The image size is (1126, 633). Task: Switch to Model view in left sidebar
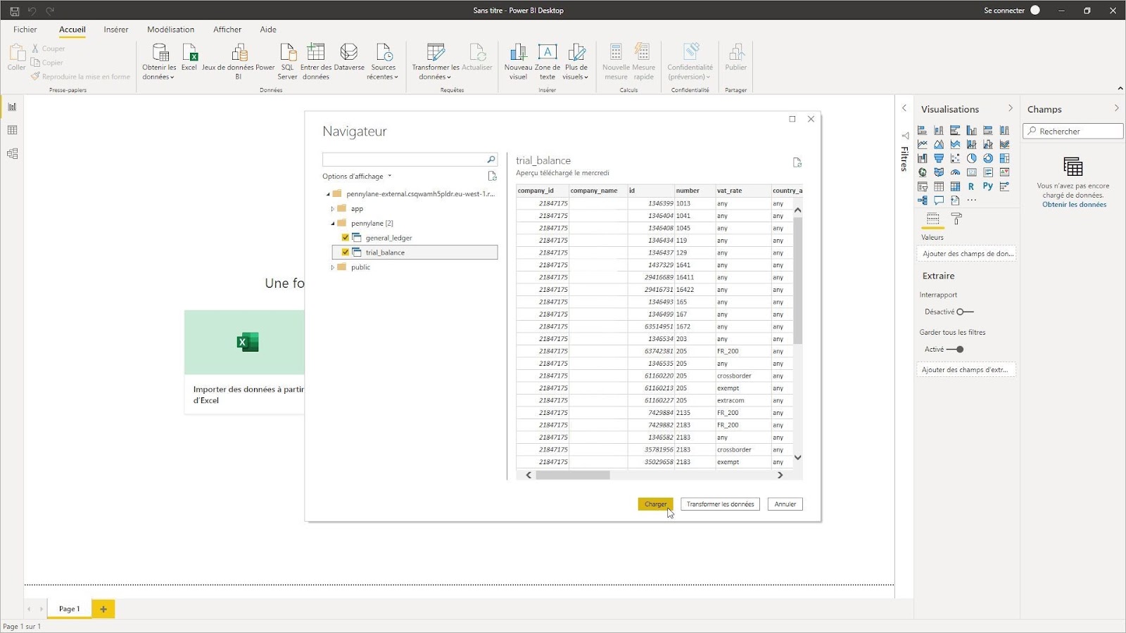click(x=12, y=153)
